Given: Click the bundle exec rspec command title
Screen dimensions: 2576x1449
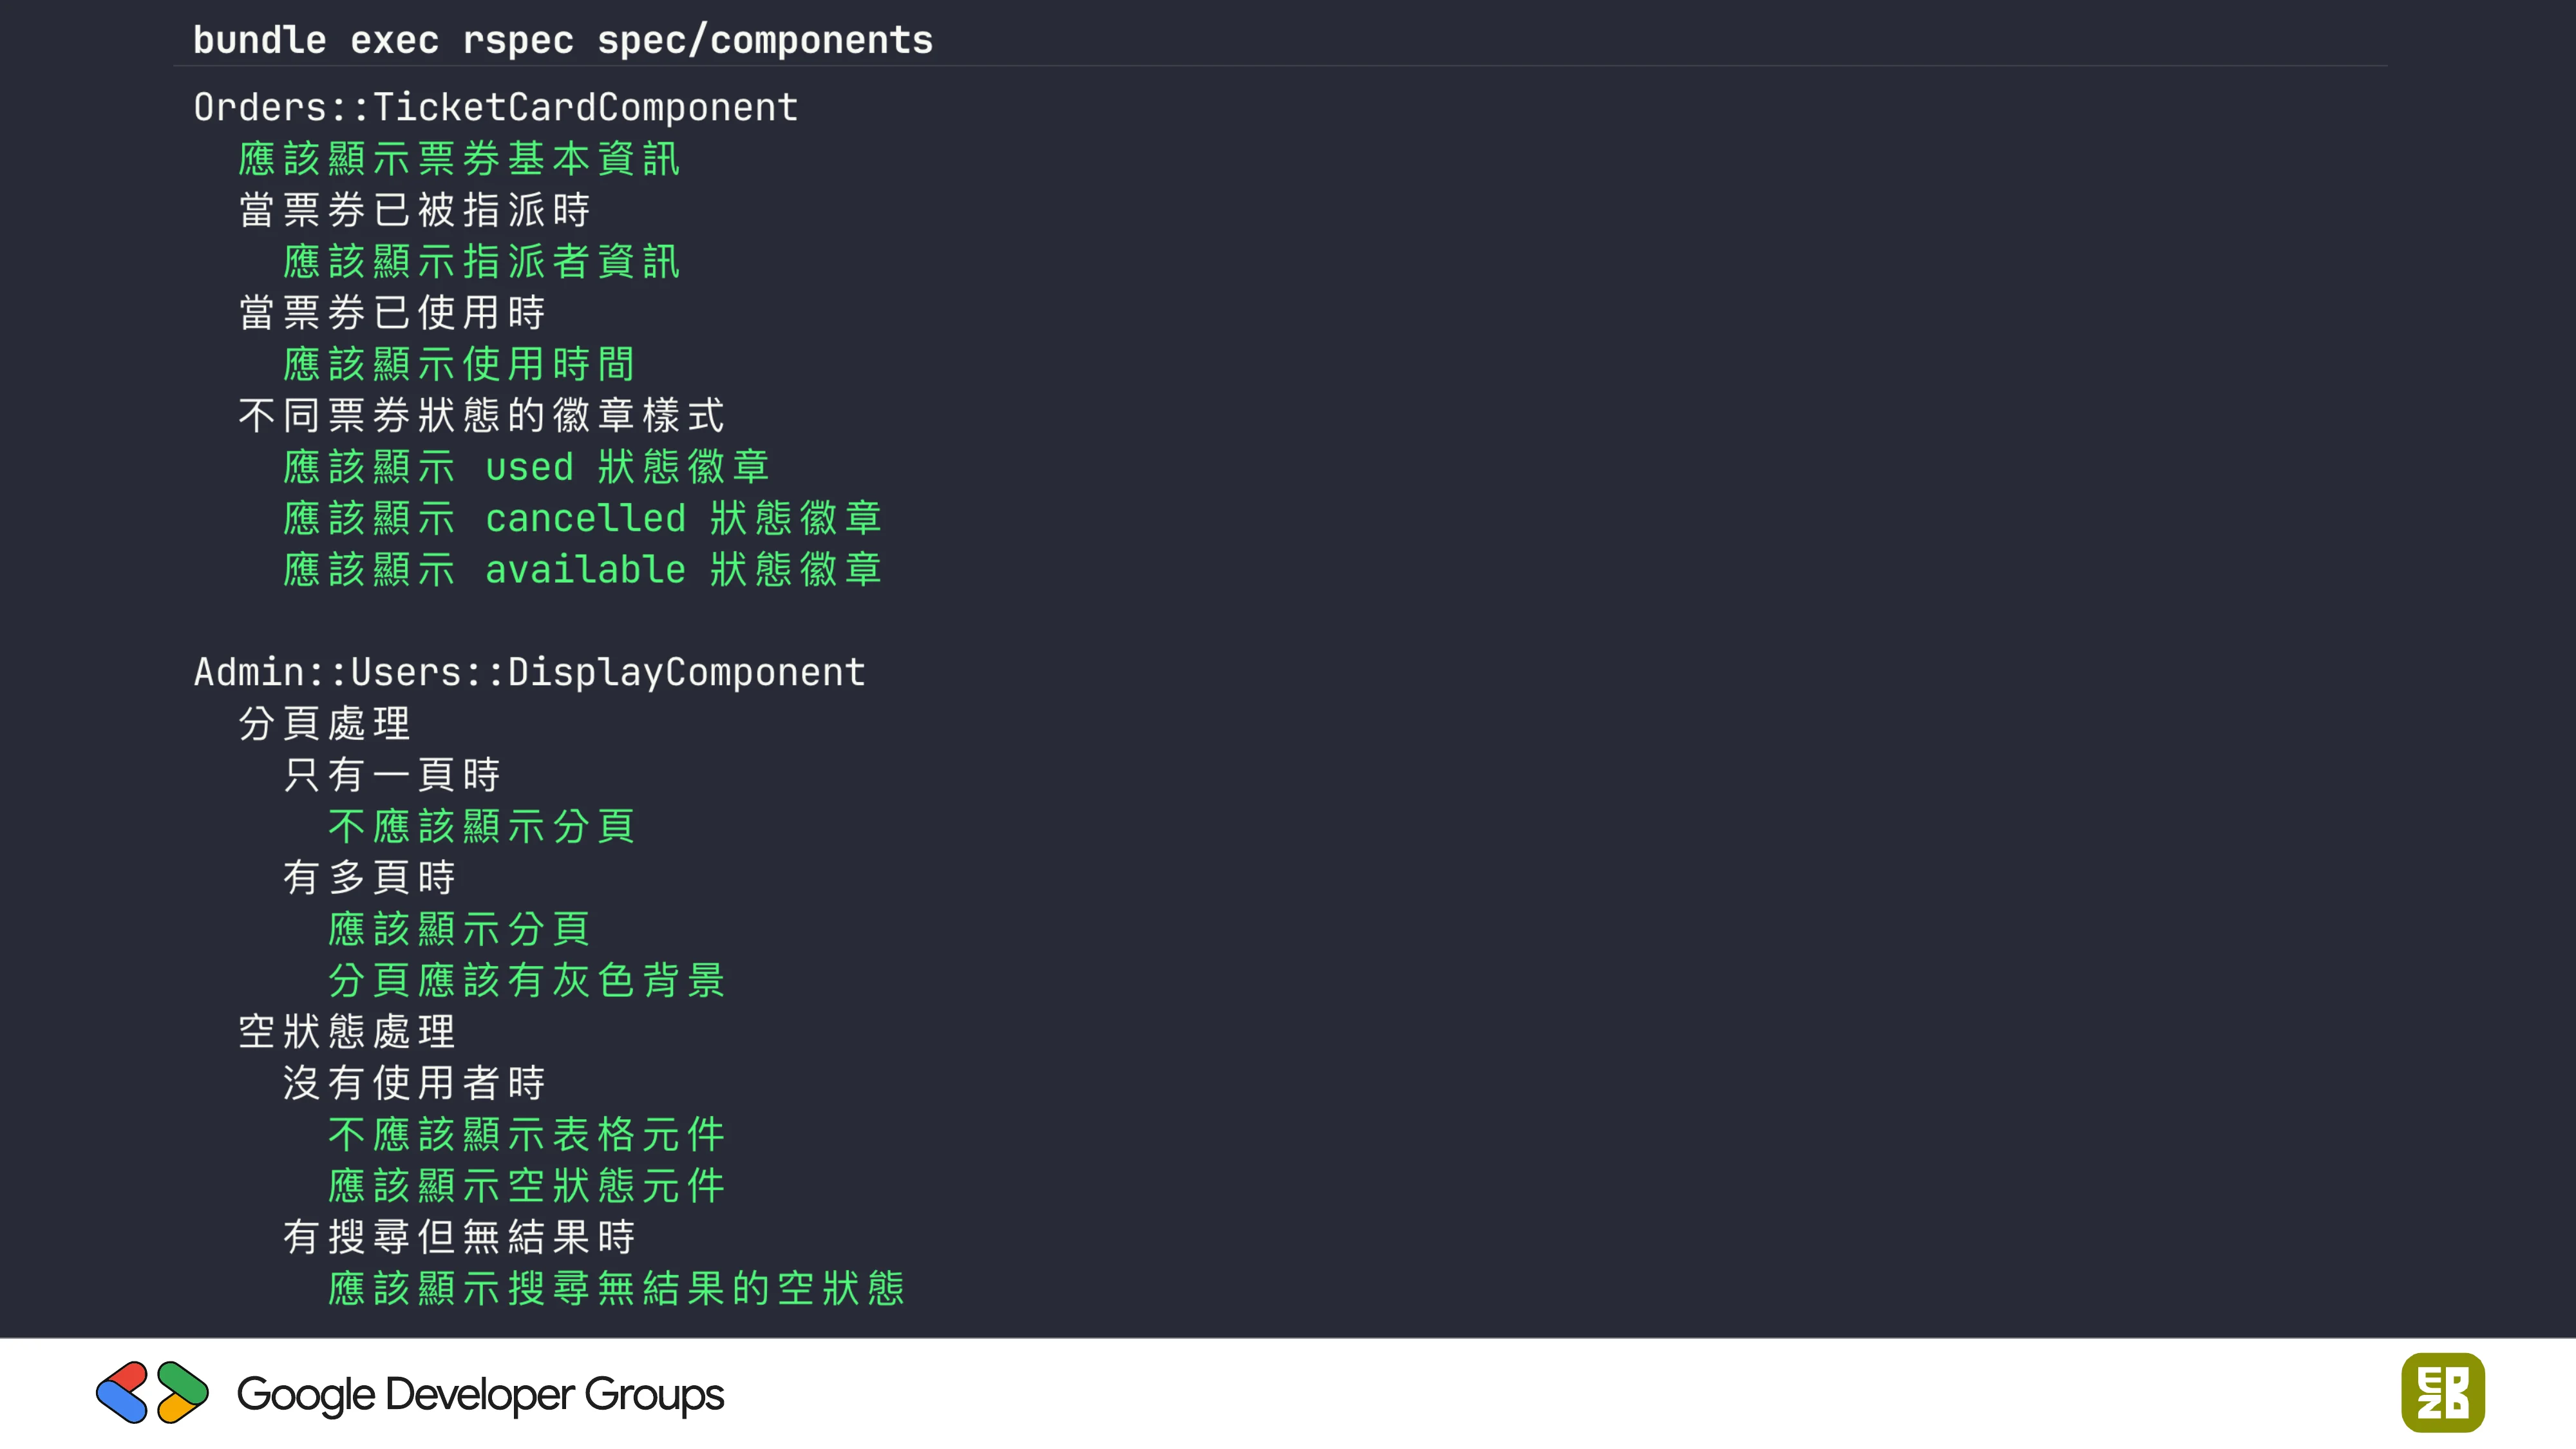Looking at the screenshot, I should pos(562,40).
